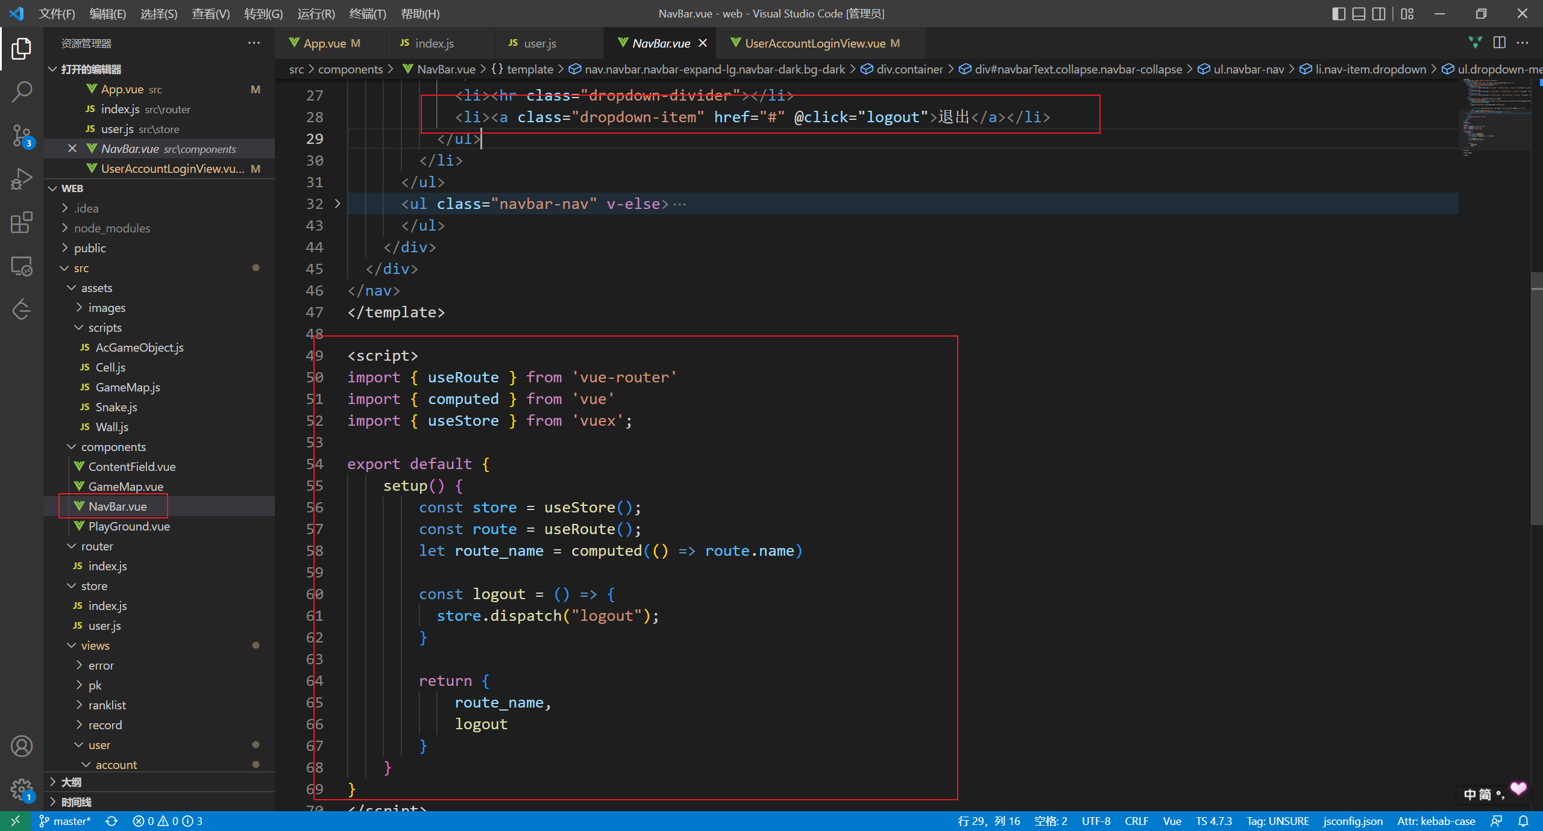The image size is (1543, 831).
Task: Click the VS Code logo icon
Action: click(x=16, y=13)
